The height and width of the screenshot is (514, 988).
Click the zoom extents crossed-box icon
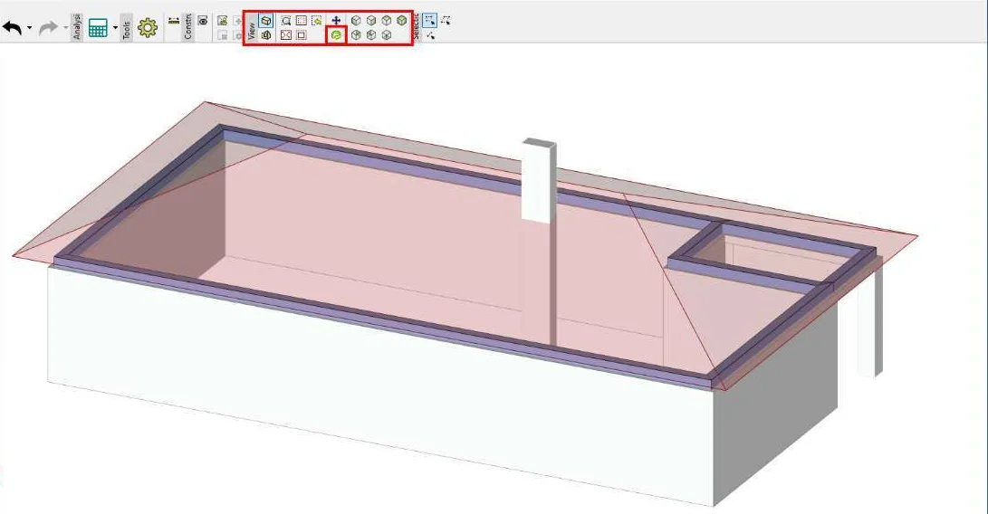[286, 35]
